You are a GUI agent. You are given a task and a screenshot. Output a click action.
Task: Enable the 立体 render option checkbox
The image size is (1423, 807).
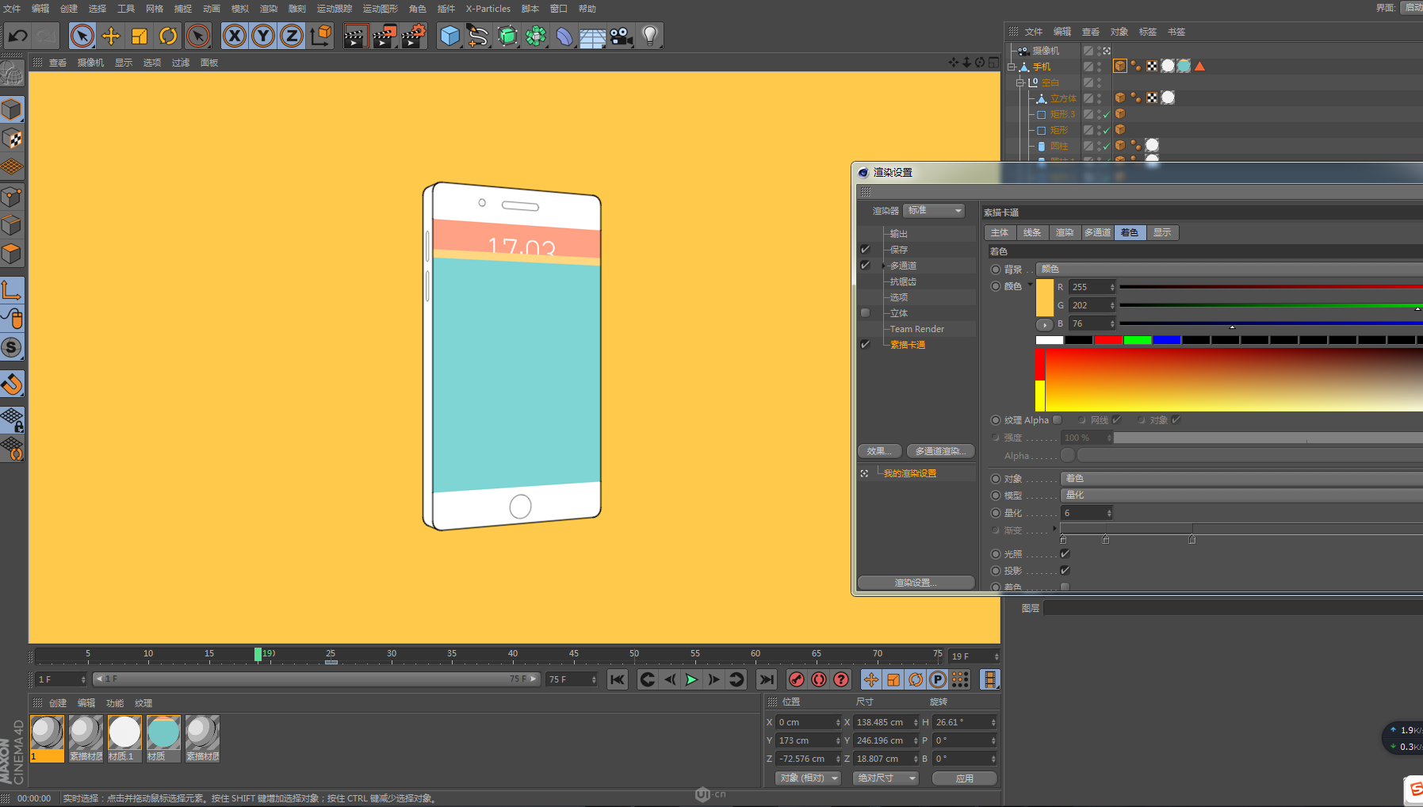866,313
